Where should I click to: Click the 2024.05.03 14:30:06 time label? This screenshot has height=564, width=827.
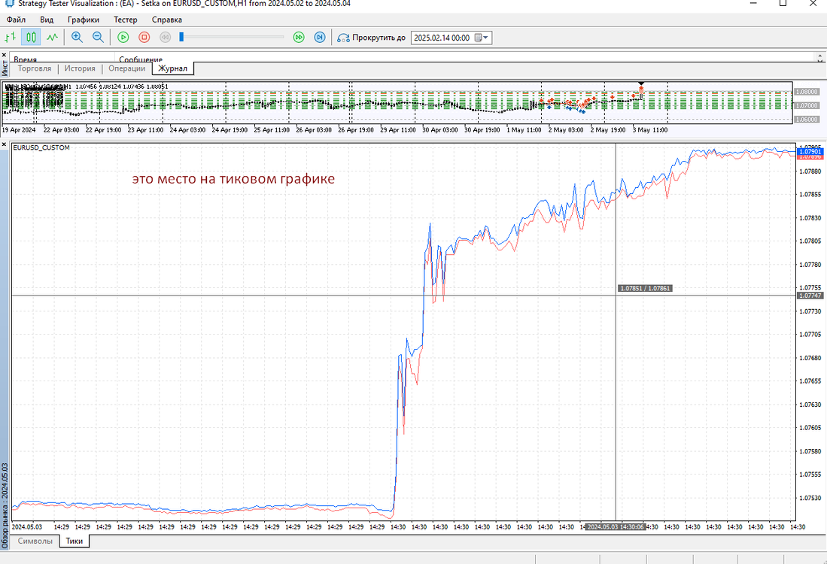coord(615,526)
